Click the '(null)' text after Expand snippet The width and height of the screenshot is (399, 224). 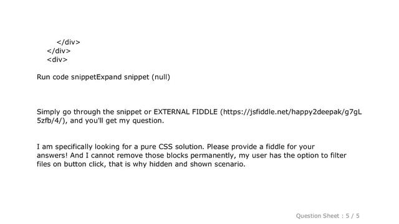[161, 77]
